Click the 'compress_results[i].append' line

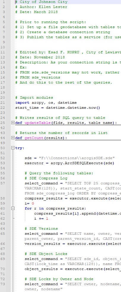point(78,213)
